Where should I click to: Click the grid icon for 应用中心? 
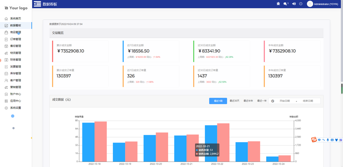click(x=6, y=101)
